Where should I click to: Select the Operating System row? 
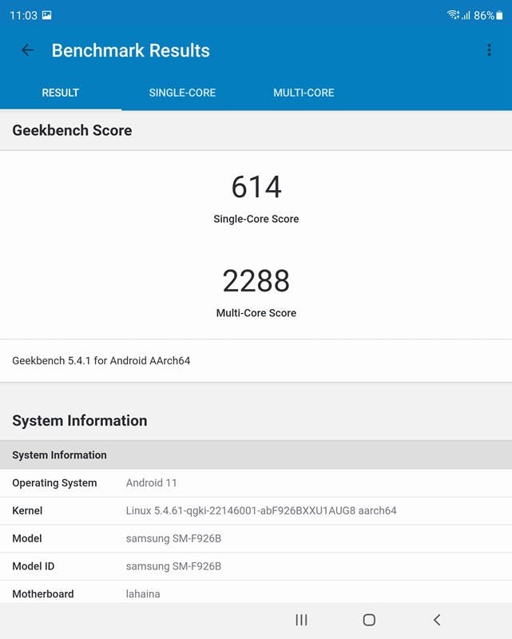tap(256, 483)
